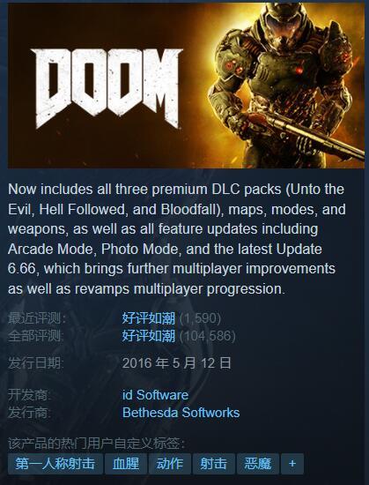Open all reviews 好评如潮 summary link
This screenshot has height=485, width=369.
[x=149, y=336]
